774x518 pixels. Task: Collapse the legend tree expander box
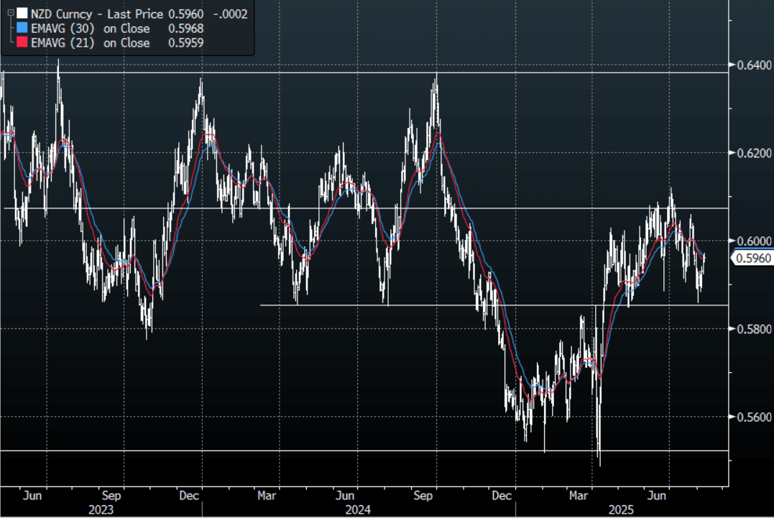coord(11,12)
